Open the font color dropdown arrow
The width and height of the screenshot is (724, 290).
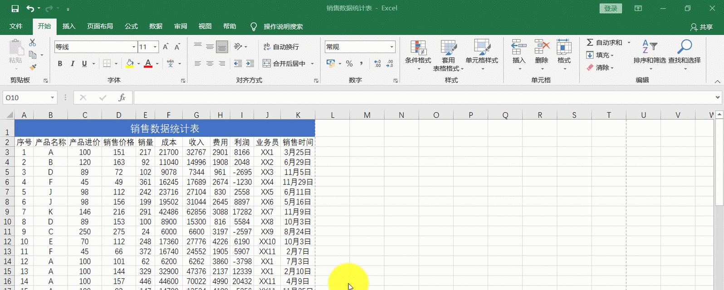(x=157, y=64)
